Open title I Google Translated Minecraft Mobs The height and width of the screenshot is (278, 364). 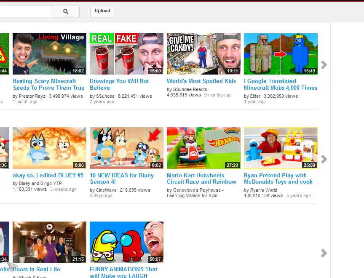pyautogui.click(x=281, y=85)
